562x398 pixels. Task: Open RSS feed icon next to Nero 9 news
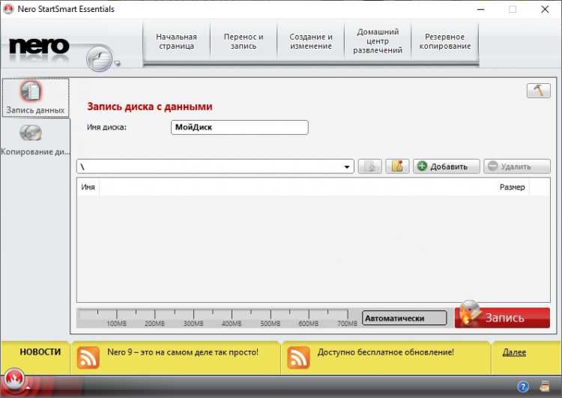click(x=88, y=357)
